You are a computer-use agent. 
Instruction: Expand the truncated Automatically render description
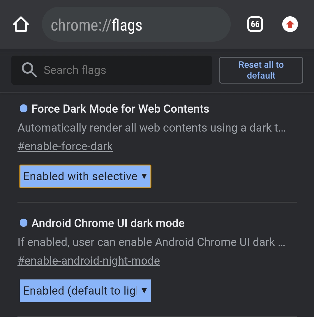(x=151, y=128)
